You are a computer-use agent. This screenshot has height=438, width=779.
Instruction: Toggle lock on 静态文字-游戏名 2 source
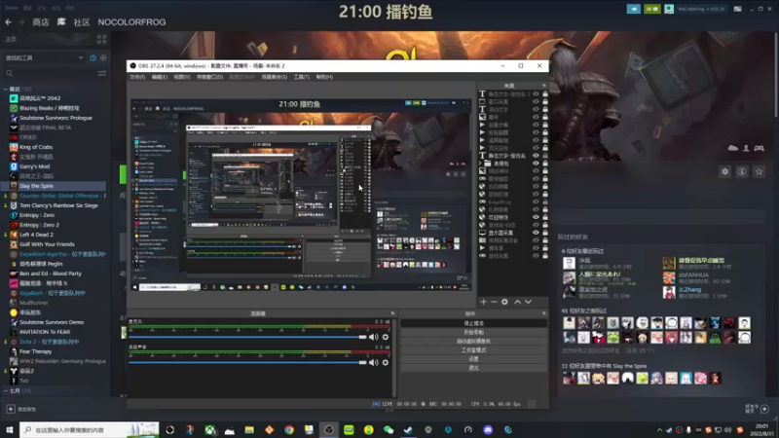pyautogui.click(x=545, y=93)
